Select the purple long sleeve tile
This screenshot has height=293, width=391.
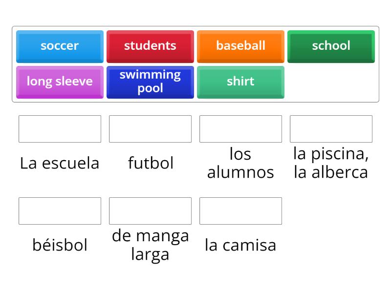(59, 82)
